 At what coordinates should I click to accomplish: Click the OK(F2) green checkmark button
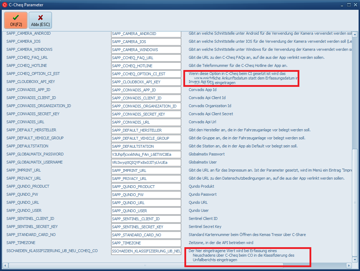tap(15, 20)
